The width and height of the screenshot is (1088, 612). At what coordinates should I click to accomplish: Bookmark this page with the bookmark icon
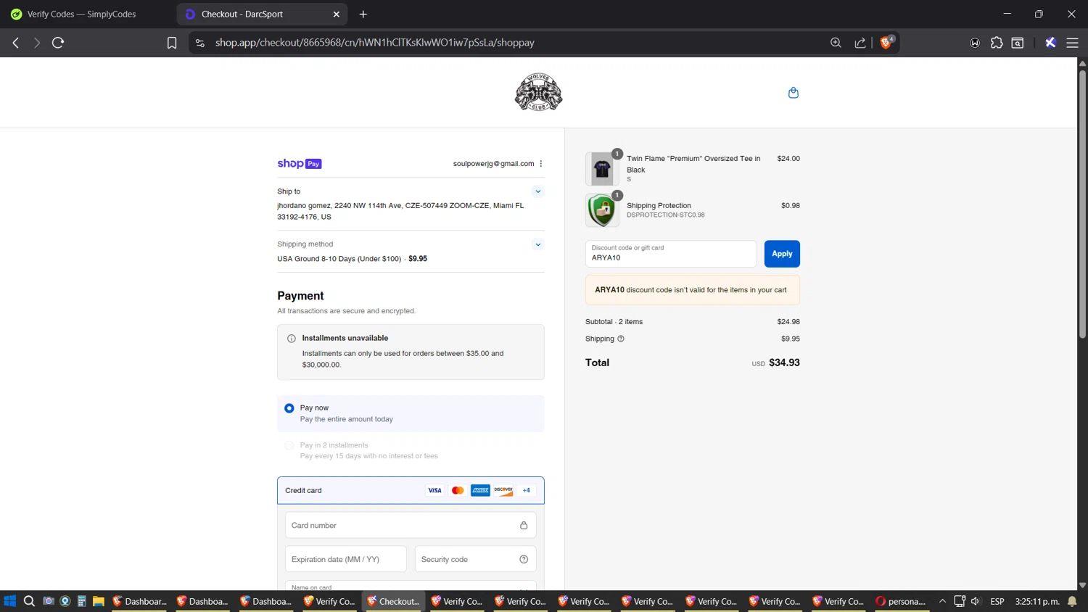(172, 43)
